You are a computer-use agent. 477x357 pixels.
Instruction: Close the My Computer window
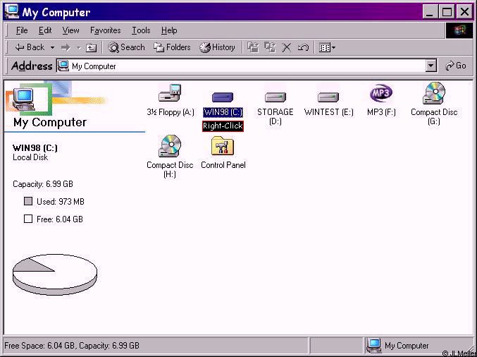pos(464,12)
